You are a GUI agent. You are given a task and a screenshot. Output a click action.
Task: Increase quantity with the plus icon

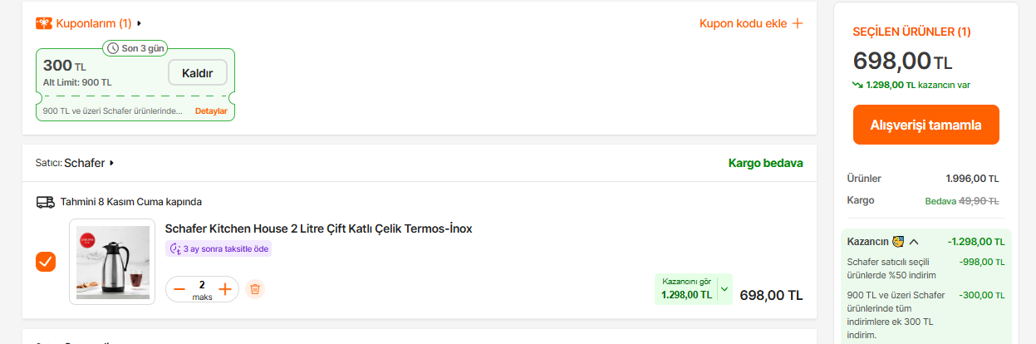coord(224,289)
